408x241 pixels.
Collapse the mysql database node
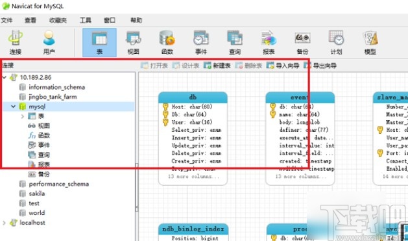tap(13, 107)
